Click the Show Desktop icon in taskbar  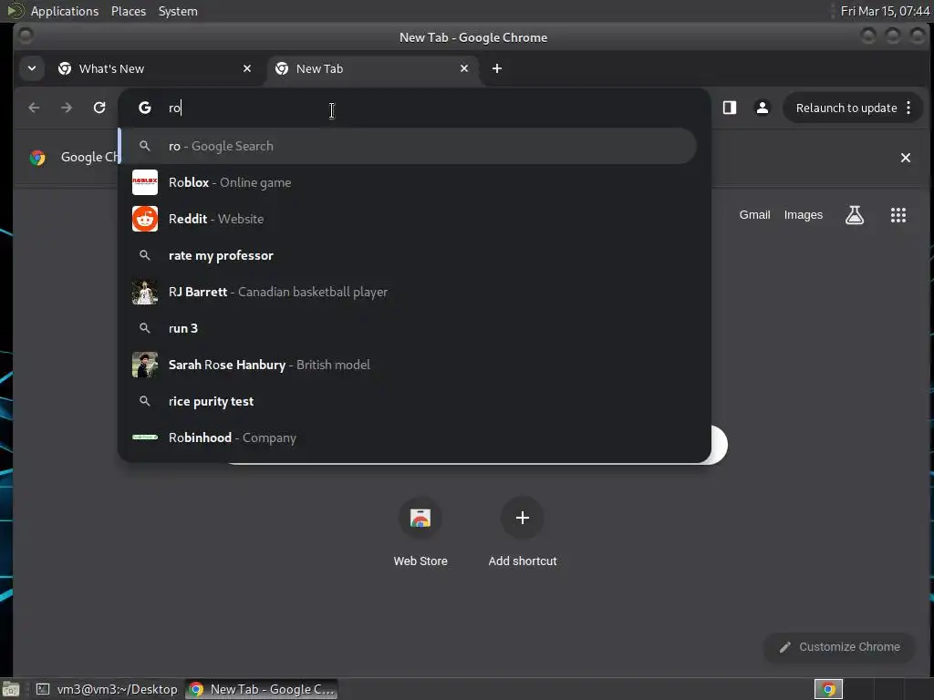(x=11, y=689)
